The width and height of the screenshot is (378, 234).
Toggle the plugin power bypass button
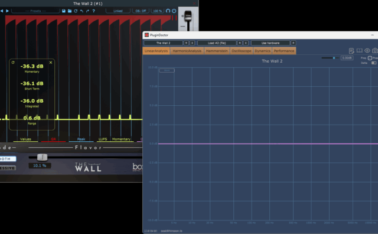[174, 11]
